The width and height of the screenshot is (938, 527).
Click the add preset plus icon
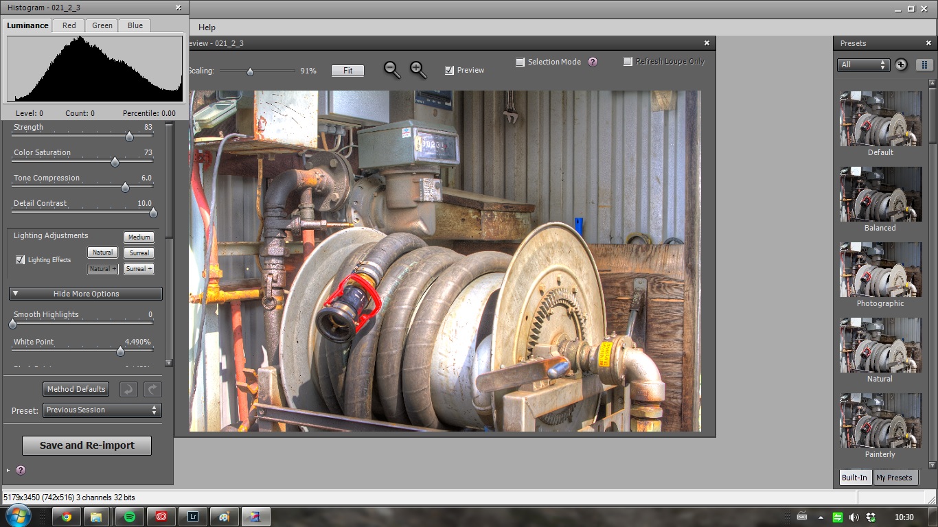(901, 65)
